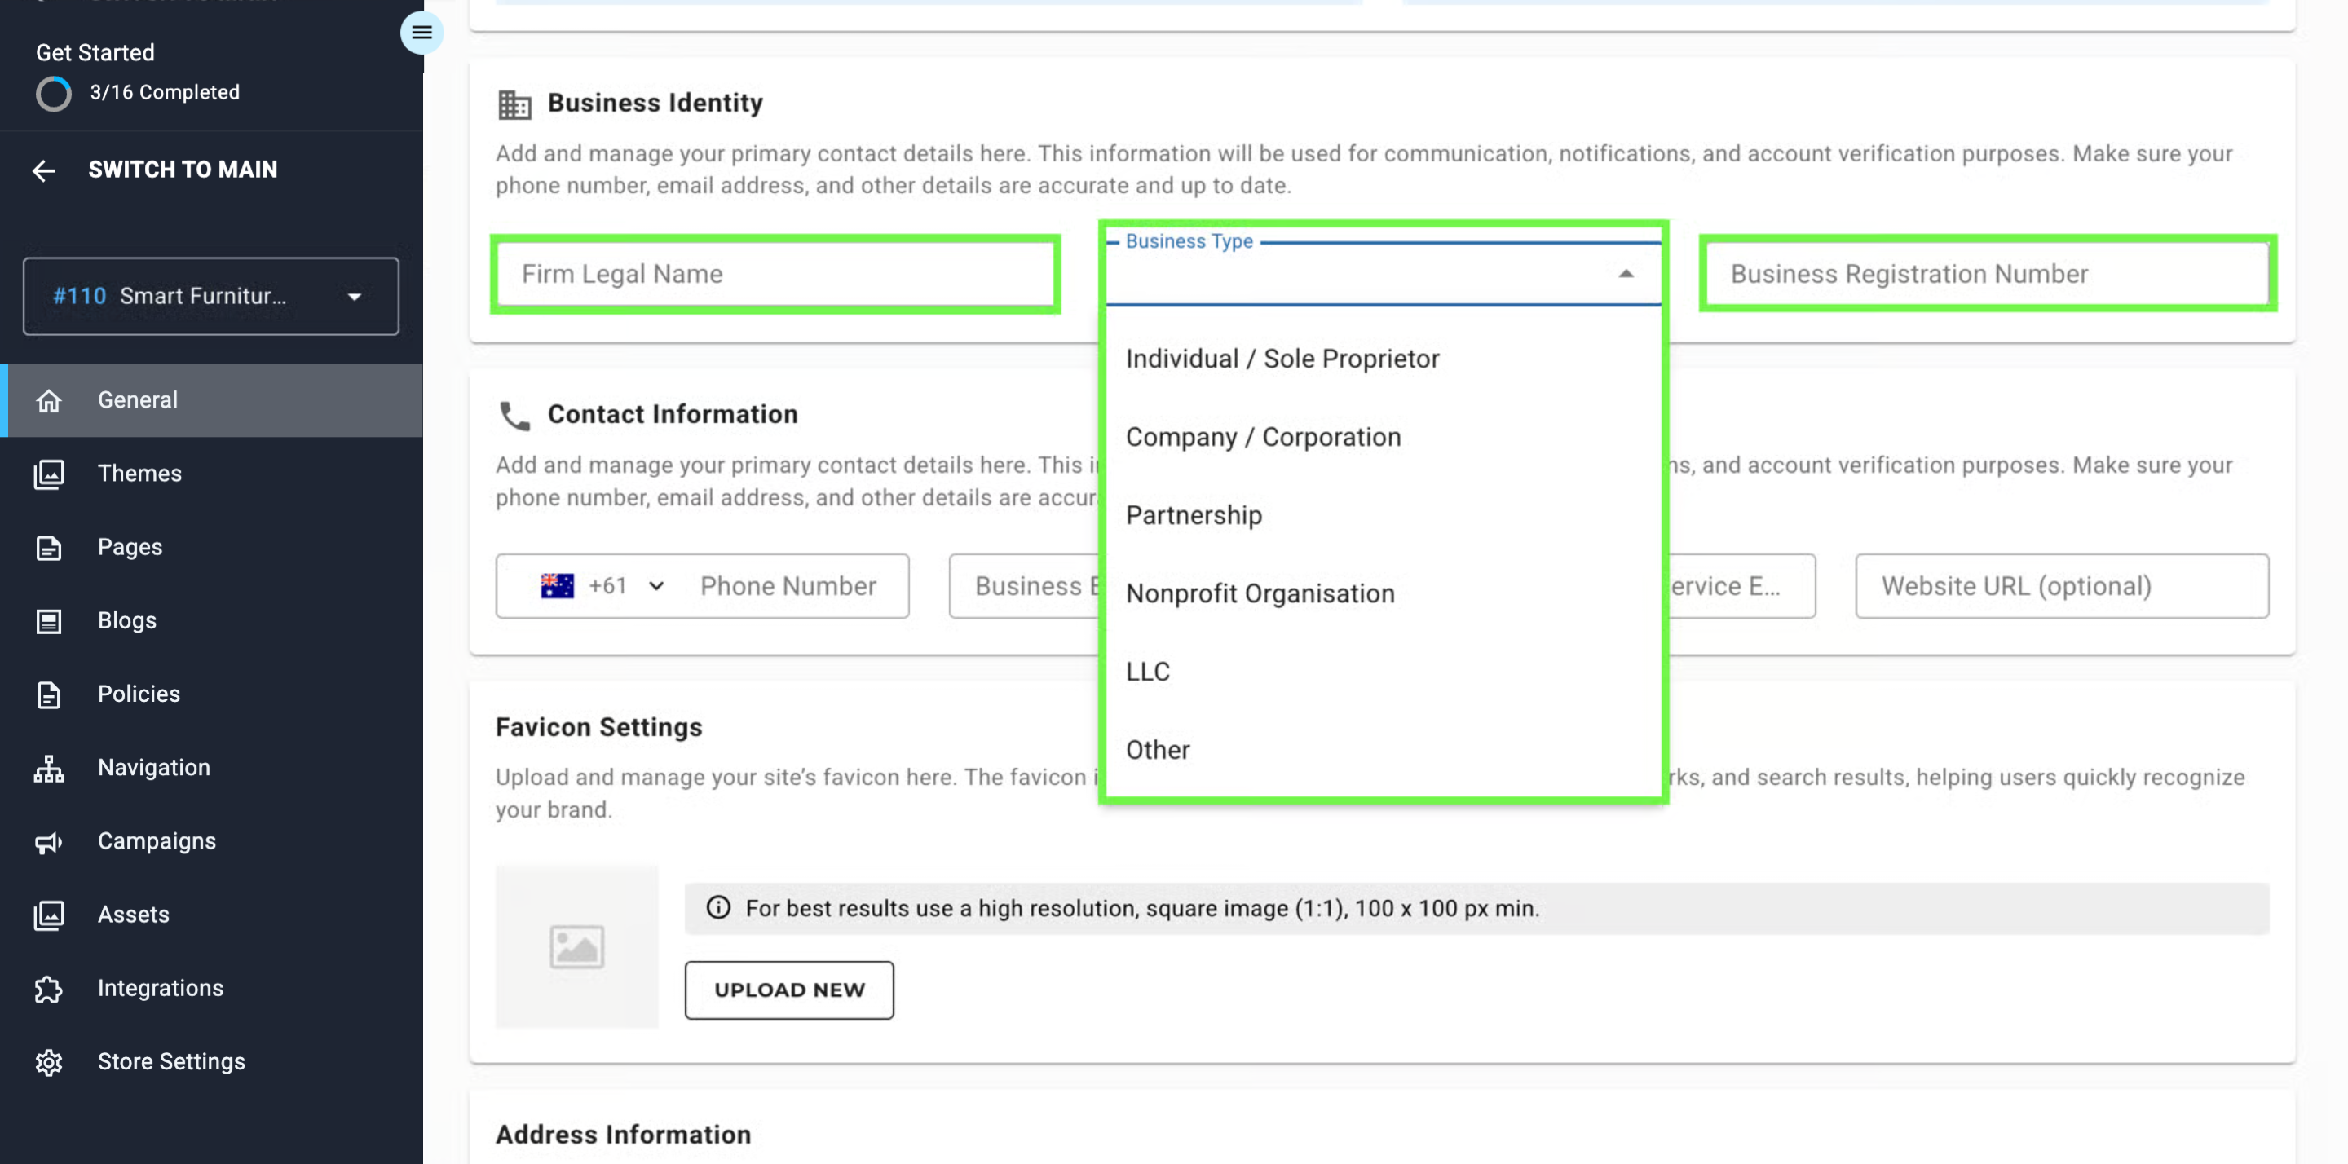The width and height of the screenshot is (2348, 1164).
Task: Click the Upload New favicon button
Action: click(788, 990)
